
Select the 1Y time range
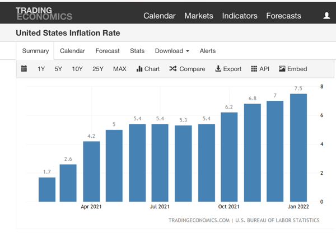coord(41,69)
